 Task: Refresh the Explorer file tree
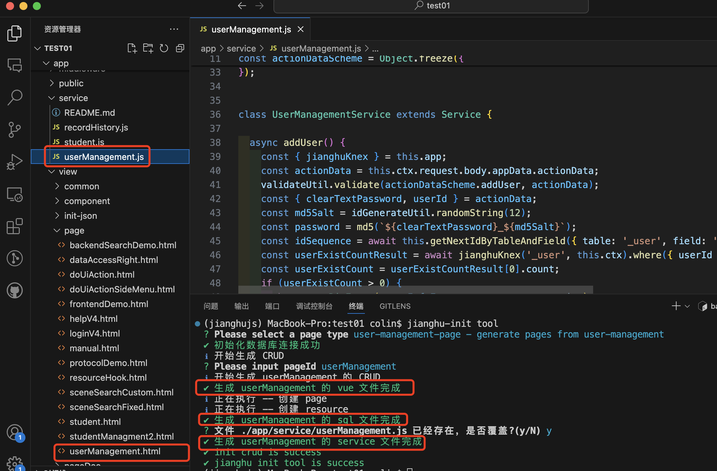(x=164, y=48)
